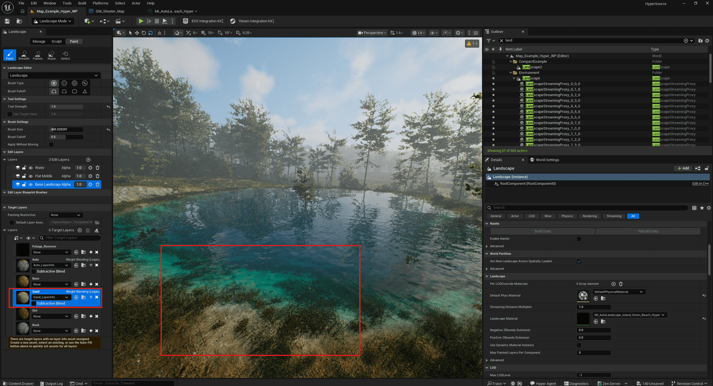This screenshot has width=713, height=386.
Task: Open Content Drawer
Action: pyautogui.click(x=18, y=383)
